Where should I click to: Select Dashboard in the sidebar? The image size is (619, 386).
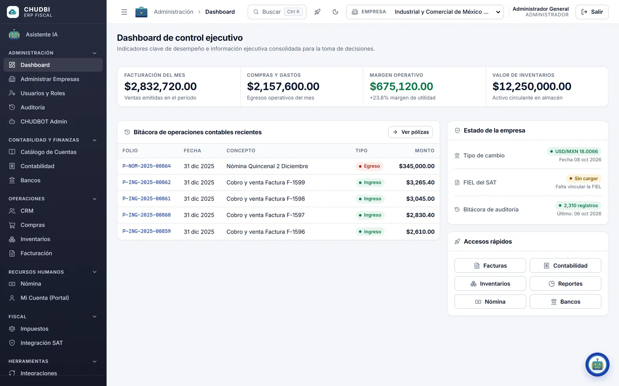(53, 65)
